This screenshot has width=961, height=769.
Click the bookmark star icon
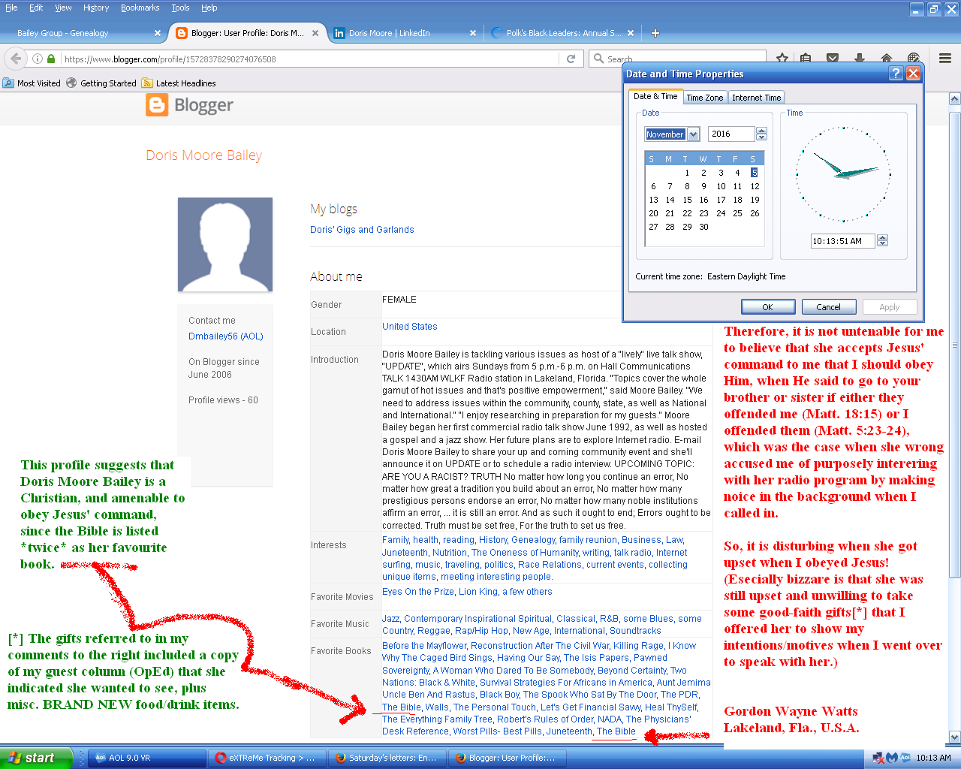click(782, 59)
